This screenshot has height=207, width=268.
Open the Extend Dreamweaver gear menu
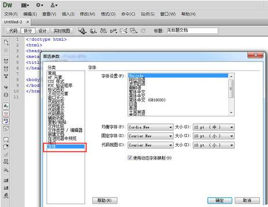coord(40,5)
